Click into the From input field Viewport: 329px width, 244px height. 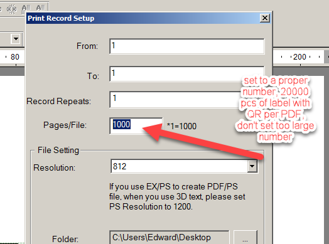[186, 46]
